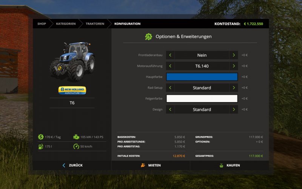Choose next Rad-Setup wheel option

[234, 88]
